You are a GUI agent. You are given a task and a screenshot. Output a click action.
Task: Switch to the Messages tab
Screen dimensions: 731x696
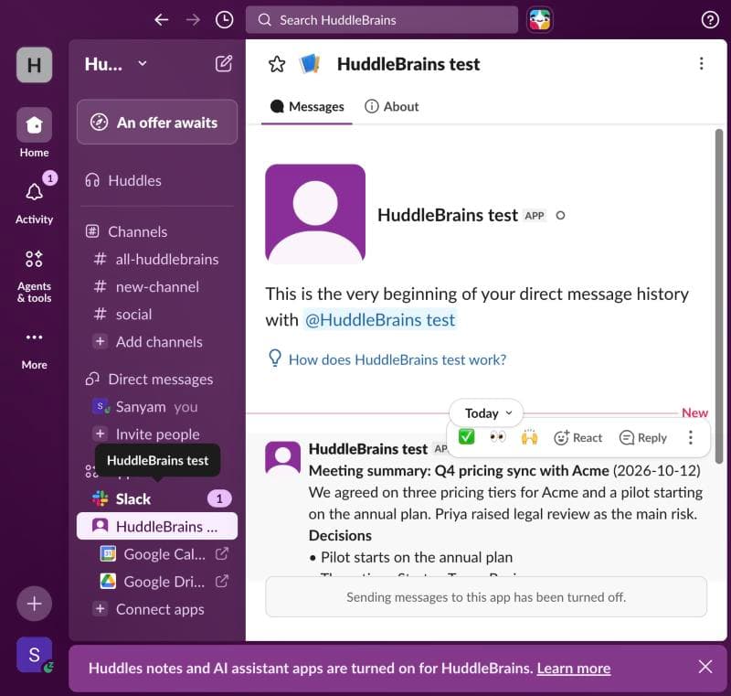click(x=307, y=106)
